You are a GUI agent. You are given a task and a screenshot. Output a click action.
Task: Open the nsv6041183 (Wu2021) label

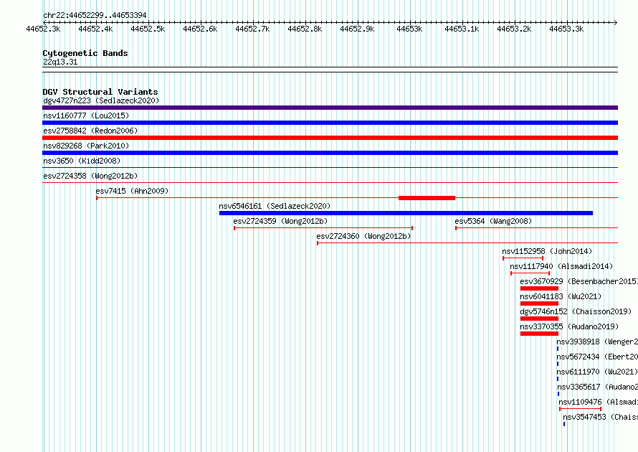point(561,296)
